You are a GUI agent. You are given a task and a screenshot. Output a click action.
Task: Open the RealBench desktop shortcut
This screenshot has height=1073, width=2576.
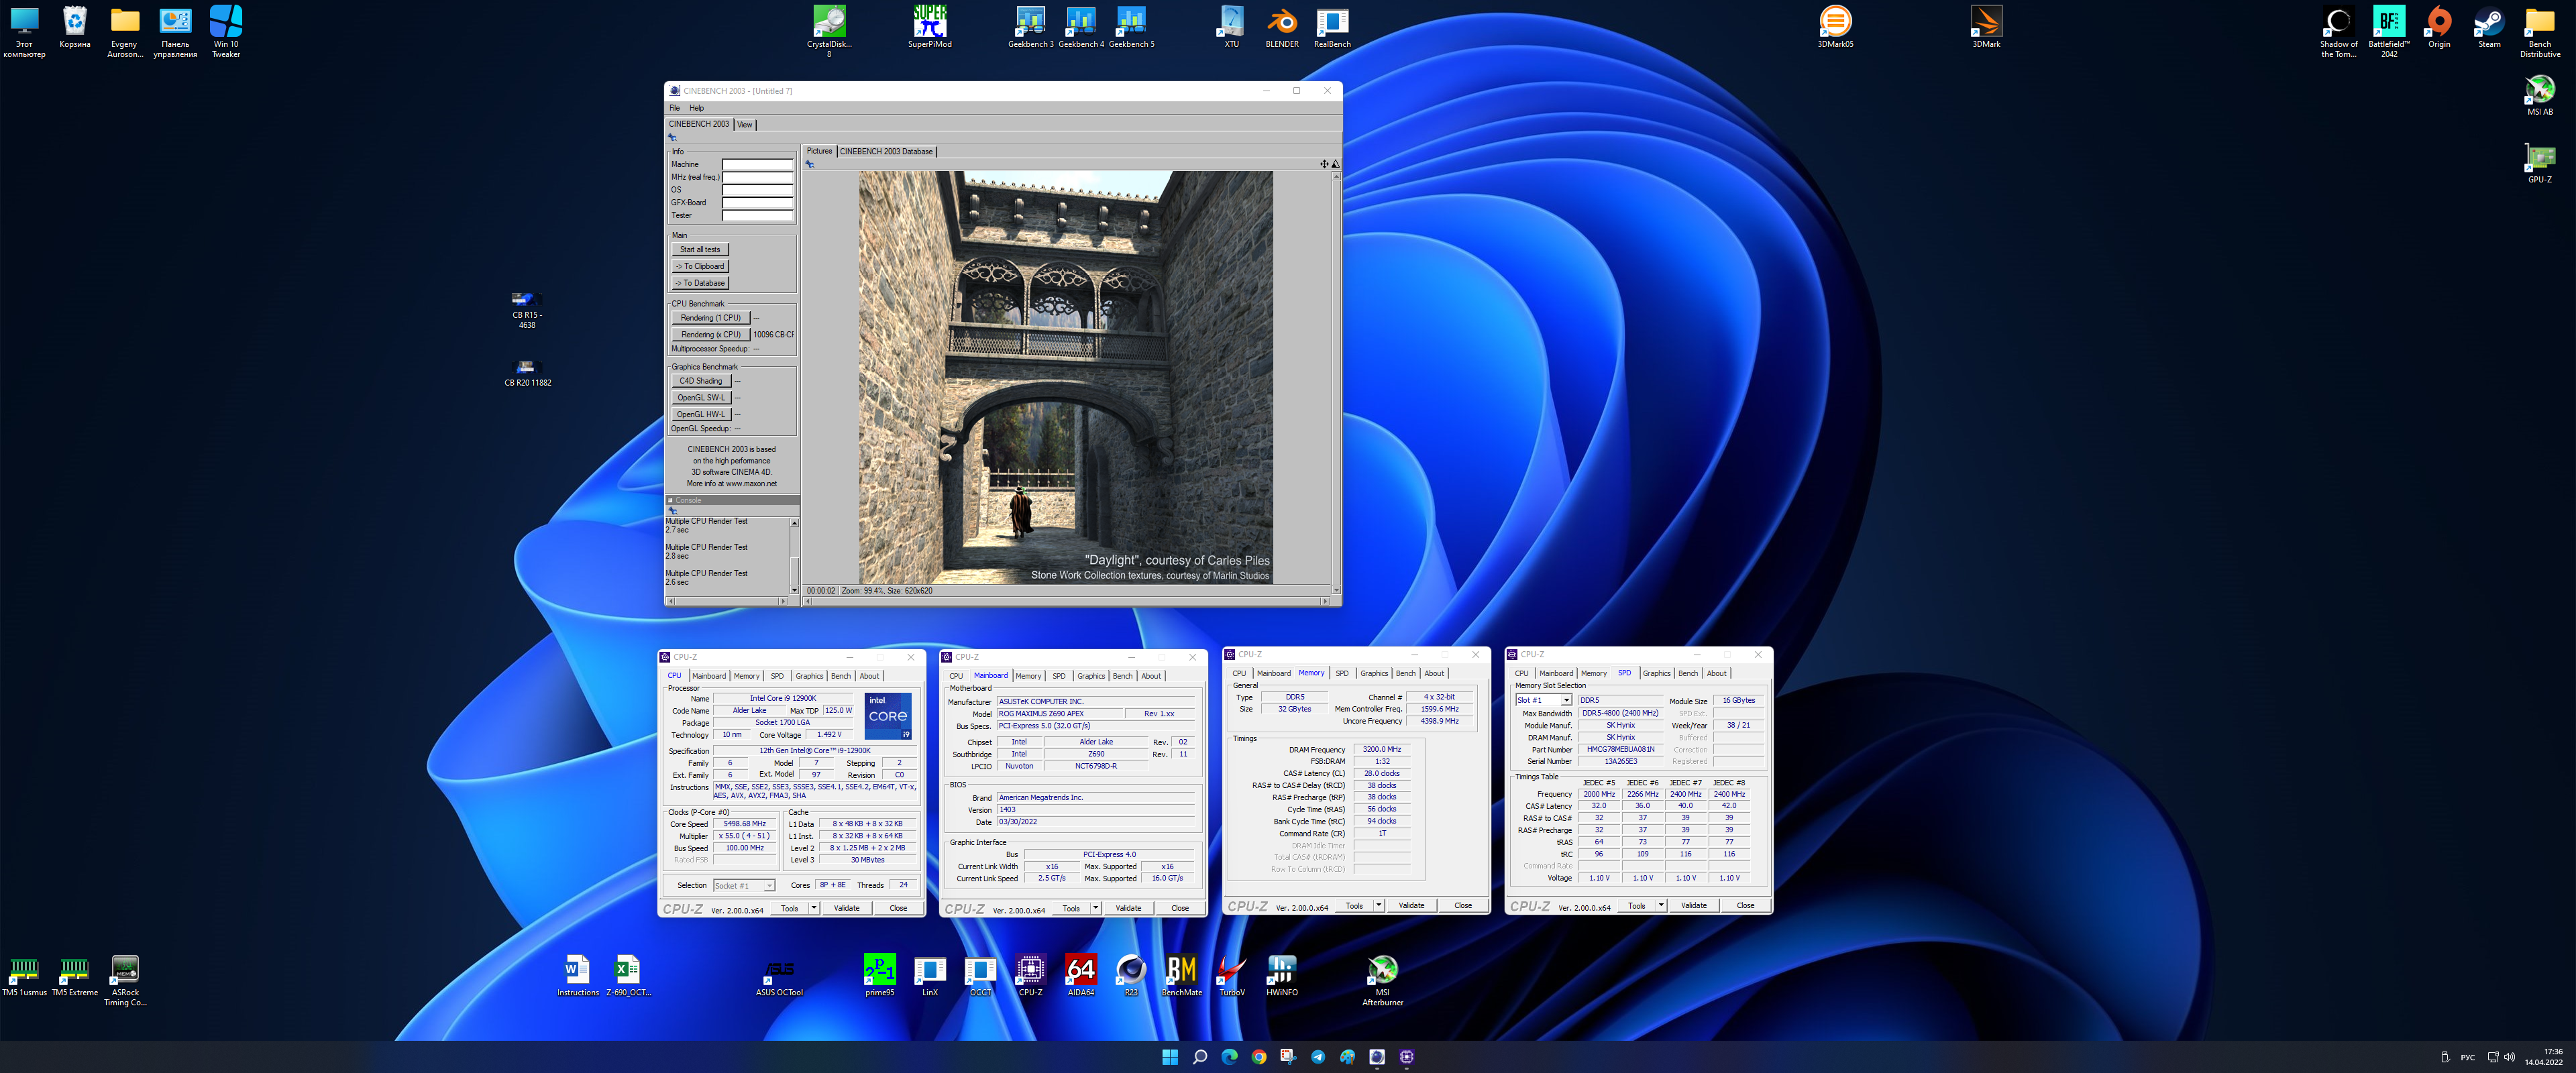1332,26
